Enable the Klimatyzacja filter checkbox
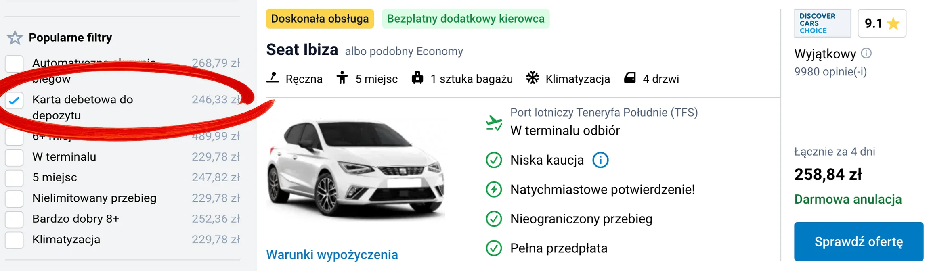 coord(14,240)
